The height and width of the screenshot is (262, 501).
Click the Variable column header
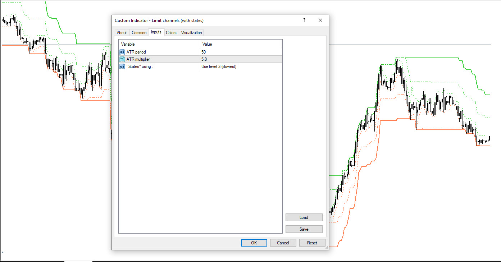pyautogui.click(x=159, y=44)
